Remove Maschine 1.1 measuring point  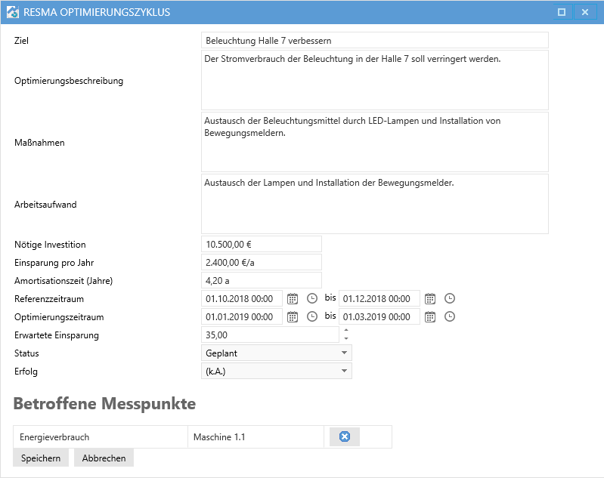pos(345,436)
